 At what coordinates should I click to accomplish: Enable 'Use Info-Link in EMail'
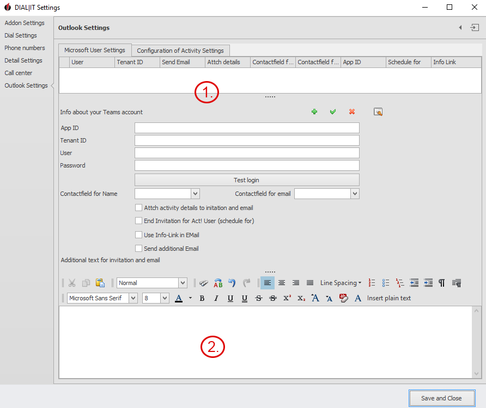pyautogui.click(x=139, y=234)
